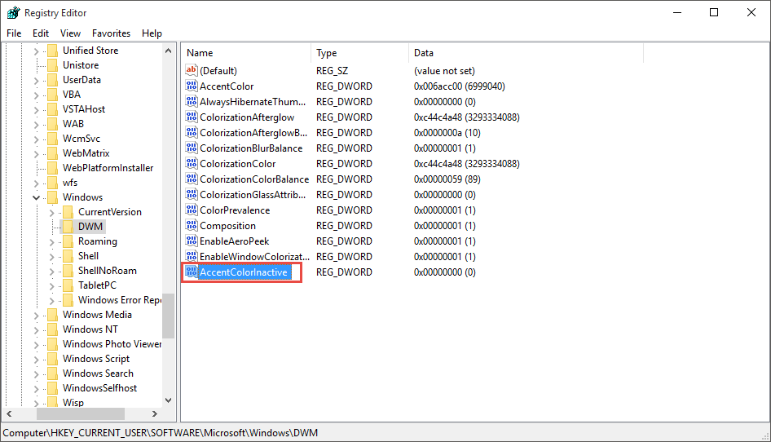The width and height of the screenshot is (771, 442).
Task: Select the Windows Error Rep key
Action: tap(120, 300)
